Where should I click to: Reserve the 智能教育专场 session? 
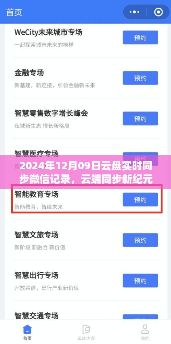140,199
